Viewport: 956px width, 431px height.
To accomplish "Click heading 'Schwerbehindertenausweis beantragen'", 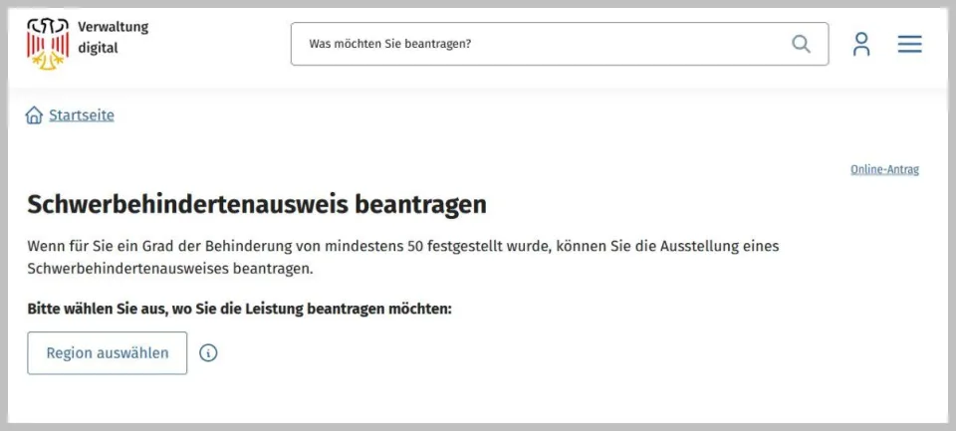I will (x=257, y=205).
